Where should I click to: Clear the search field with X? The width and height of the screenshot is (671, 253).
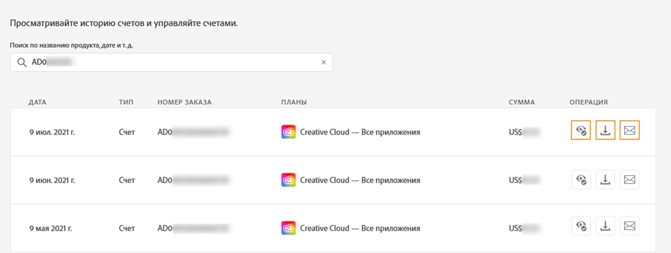323,62
